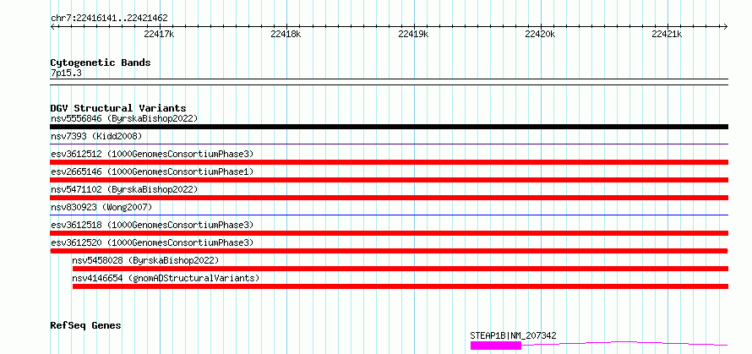Click the red bar under esv3612520
This screenshot has height=354, width=752.
[390, 251]
